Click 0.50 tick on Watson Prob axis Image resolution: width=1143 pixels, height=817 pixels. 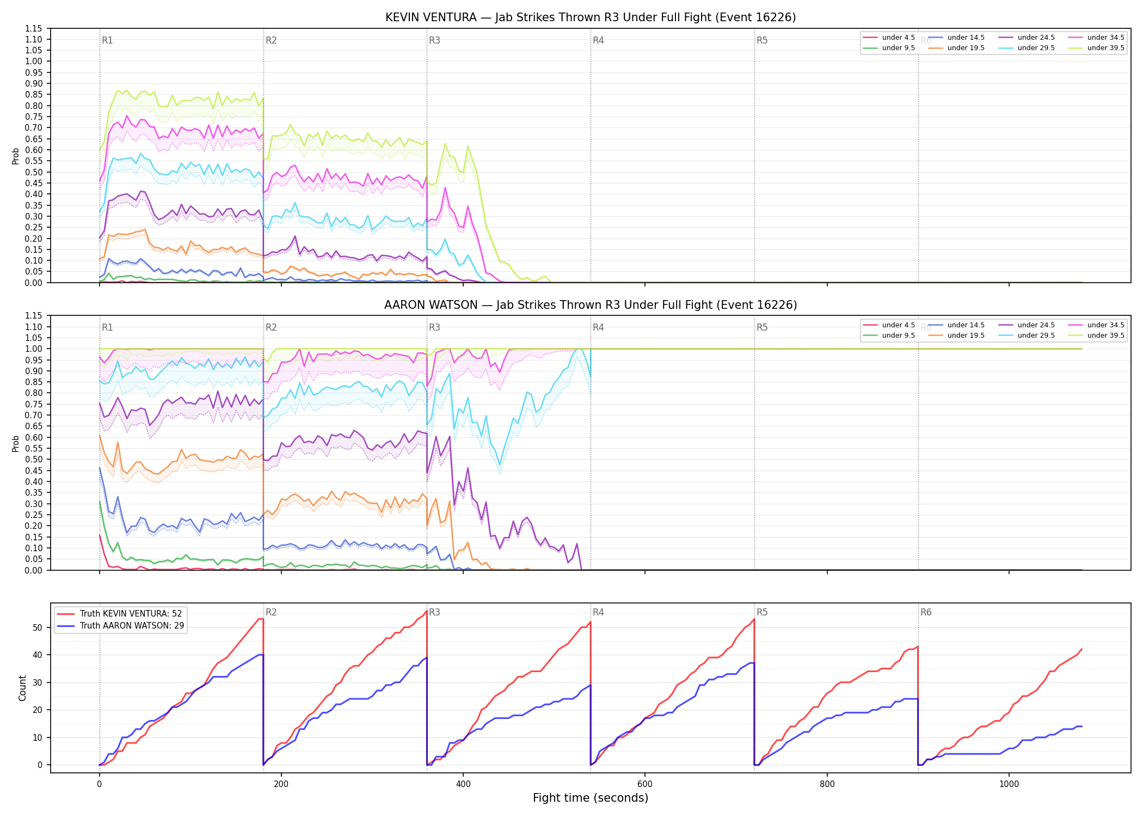[x=34, y=460]
